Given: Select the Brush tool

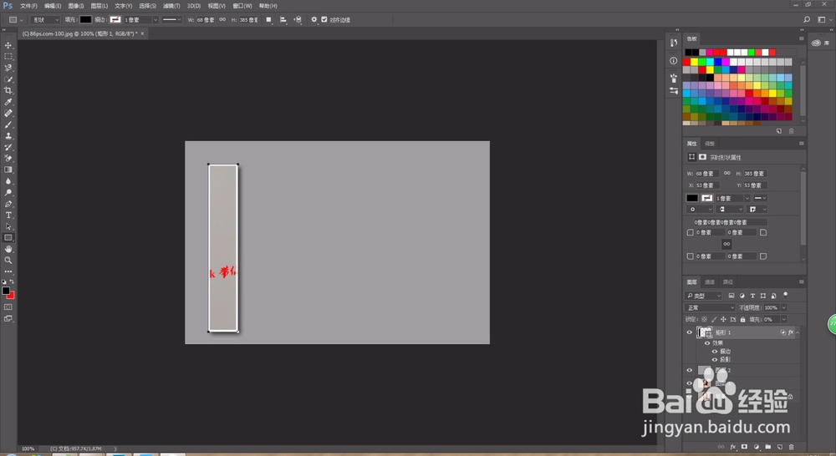Looking at the screenshot, I should click(x=8, y=124).
